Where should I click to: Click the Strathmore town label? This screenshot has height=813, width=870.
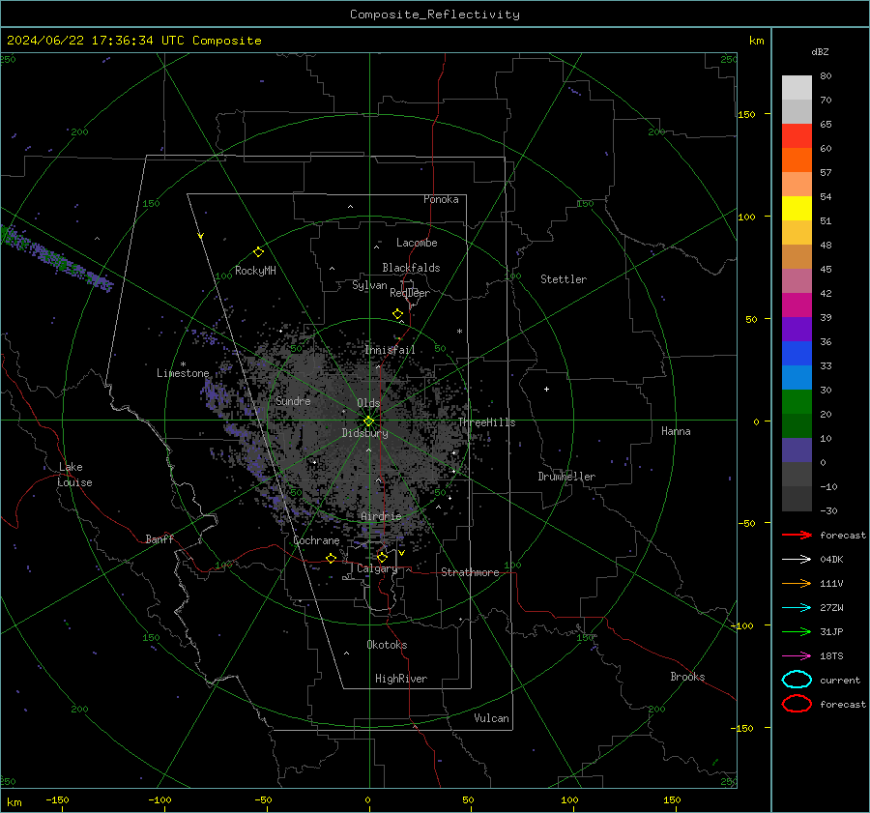(470, 572)
